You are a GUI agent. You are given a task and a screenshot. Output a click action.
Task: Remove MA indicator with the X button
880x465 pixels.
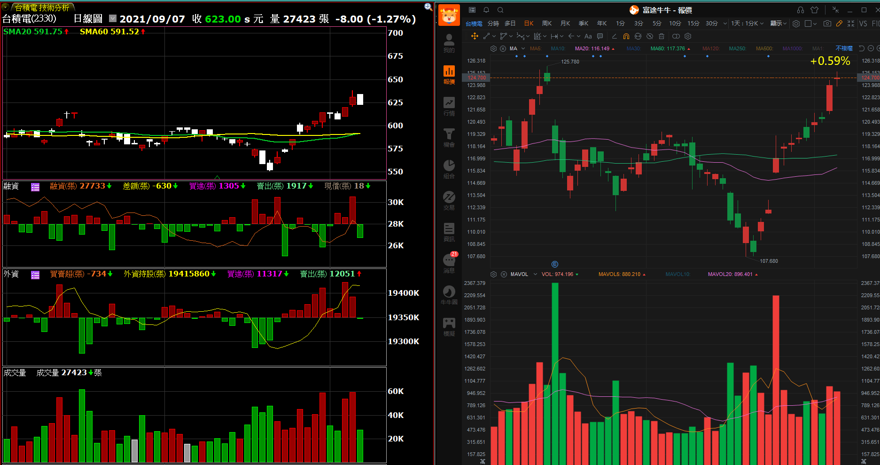pos(503,48)
